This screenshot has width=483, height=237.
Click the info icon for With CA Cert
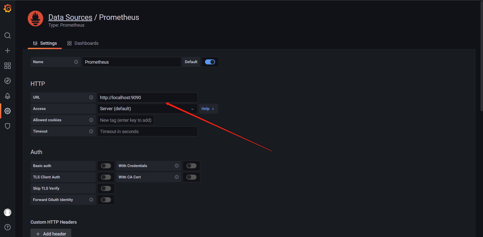pyautogui.click(x=177, y=177)
